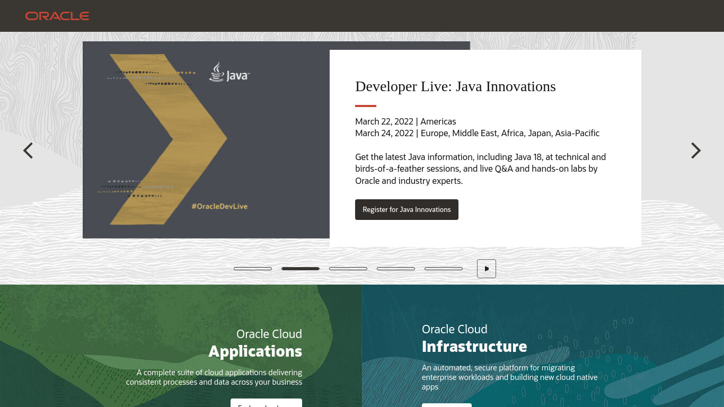Image resolution: width=724 pixels, height=407 pixels.
Task: Select the second carousel slide indicator
Action: (301, 269)
